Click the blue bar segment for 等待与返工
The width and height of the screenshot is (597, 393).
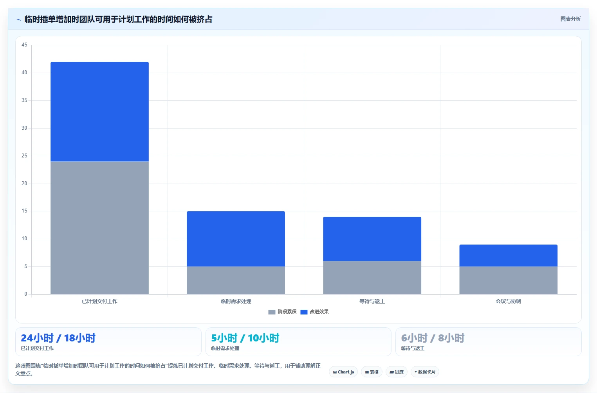tap(372, 239)
